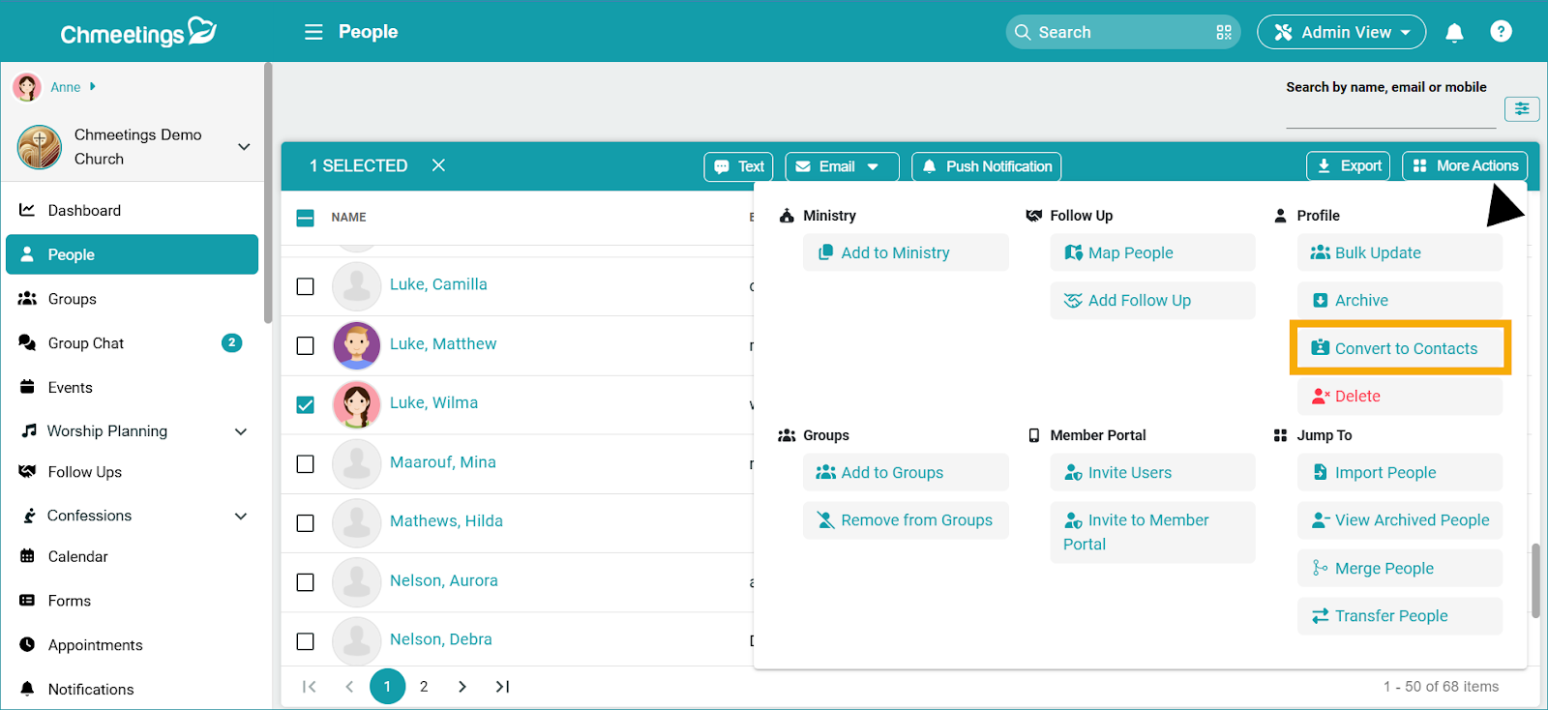
Task: Choose Merge People from Jump To
Action: 1384,569
